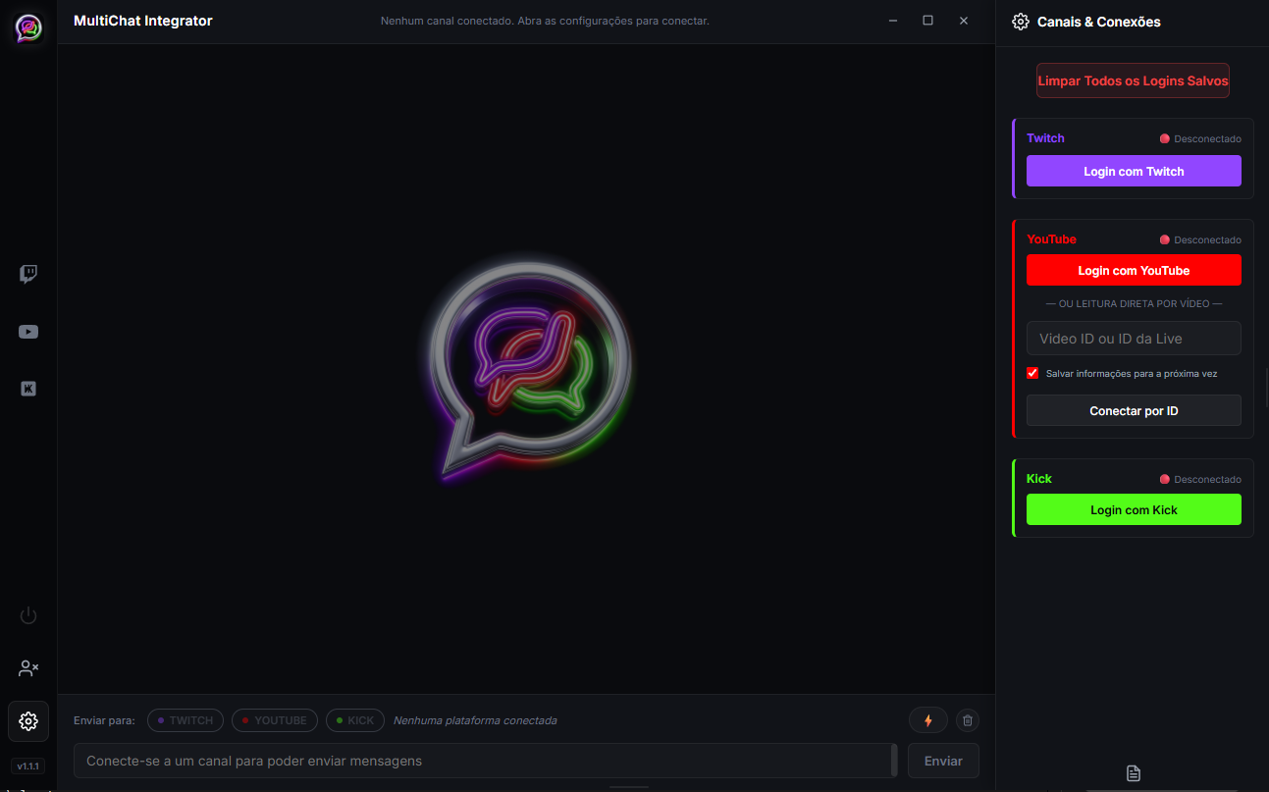Click Limpar Todos os Logins Salvos
Screen dimensions: 1269x792
(1134, 80)
